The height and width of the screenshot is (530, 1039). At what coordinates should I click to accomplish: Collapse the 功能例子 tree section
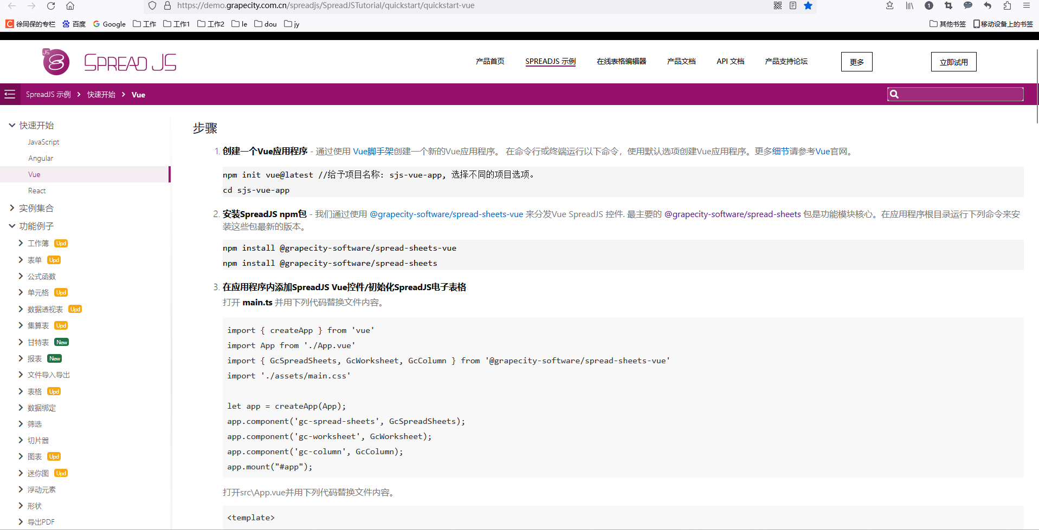point(12,226)
